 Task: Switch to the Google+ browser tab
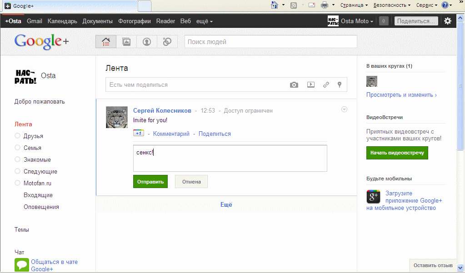[70, 5]
